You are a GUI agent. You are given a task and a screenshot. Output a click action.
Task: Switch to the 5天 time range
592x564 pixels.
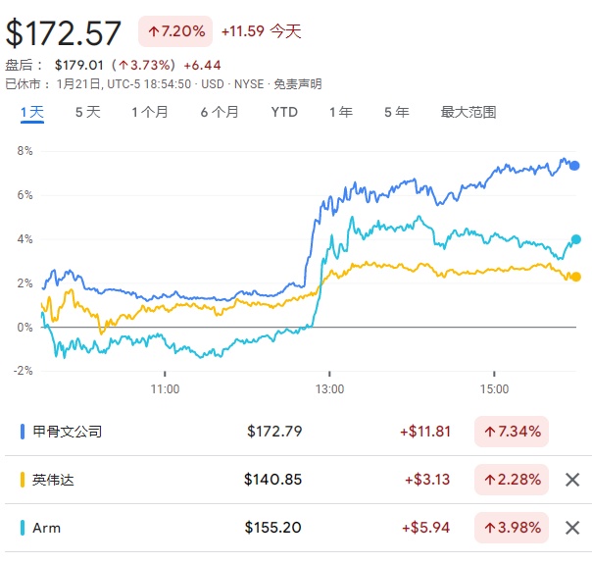pos(87,112)
